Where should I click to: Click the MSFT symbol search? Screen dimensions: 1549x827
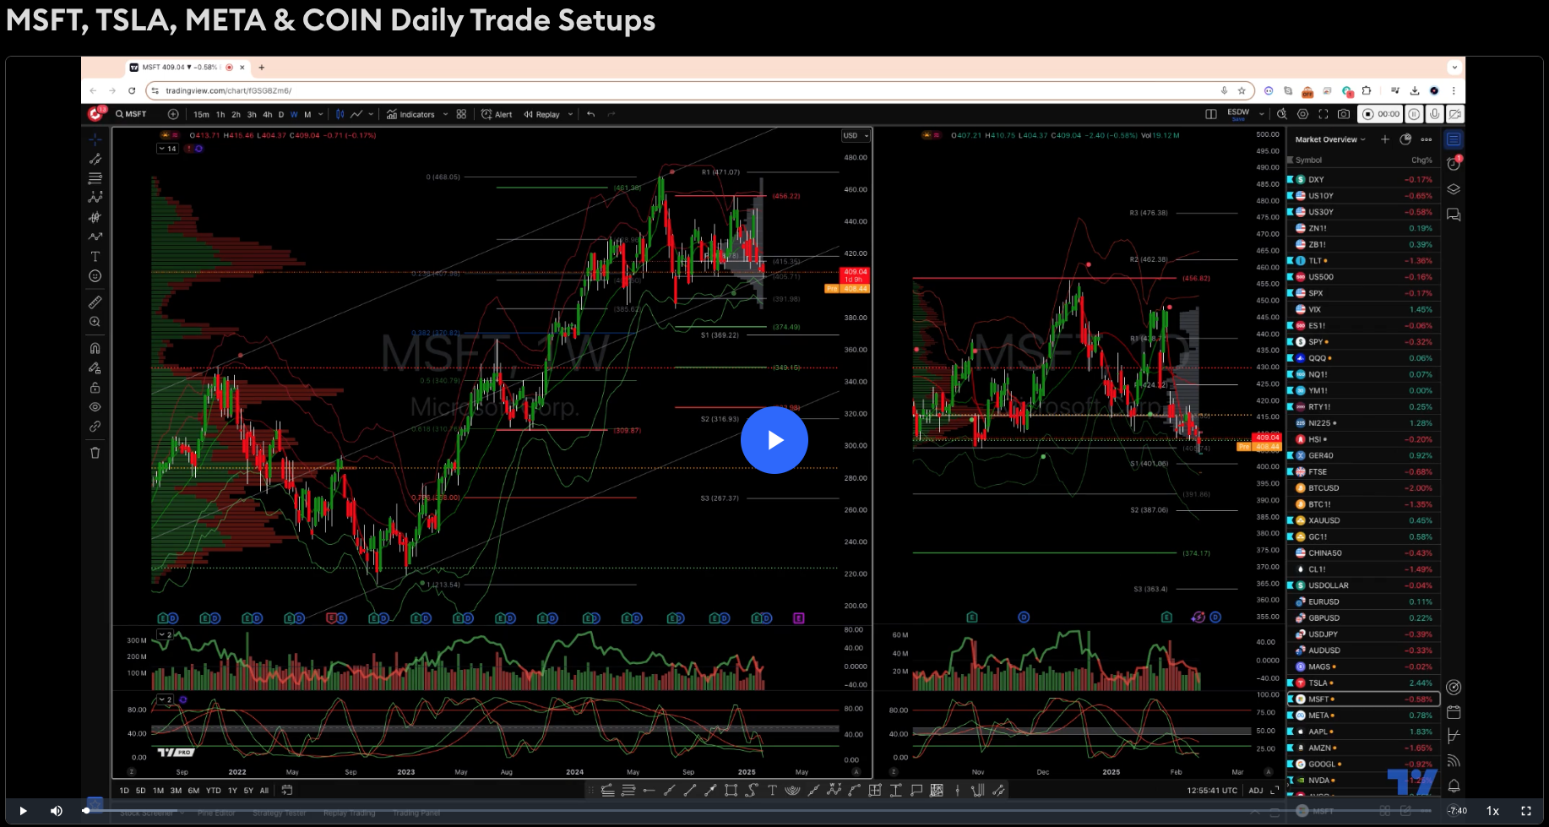[132, 114]
